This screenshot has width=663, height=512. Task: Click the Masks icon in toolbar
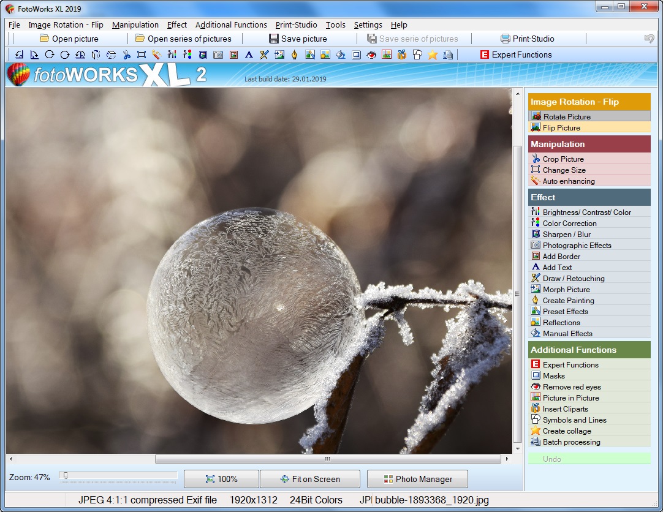coord(356,55)
